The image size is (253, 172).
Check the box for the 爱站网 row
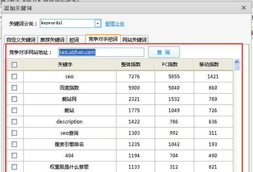click(x=14, y=99)
